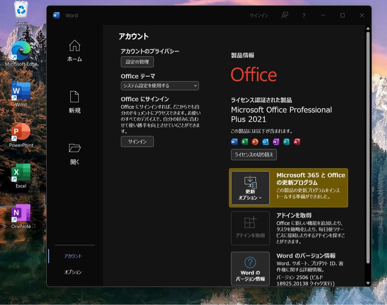Select the Word icon in the included products row

(234, 142)
